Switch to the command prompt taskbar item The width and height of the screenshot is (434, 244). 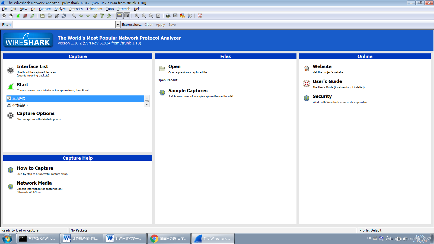point(37,239)
